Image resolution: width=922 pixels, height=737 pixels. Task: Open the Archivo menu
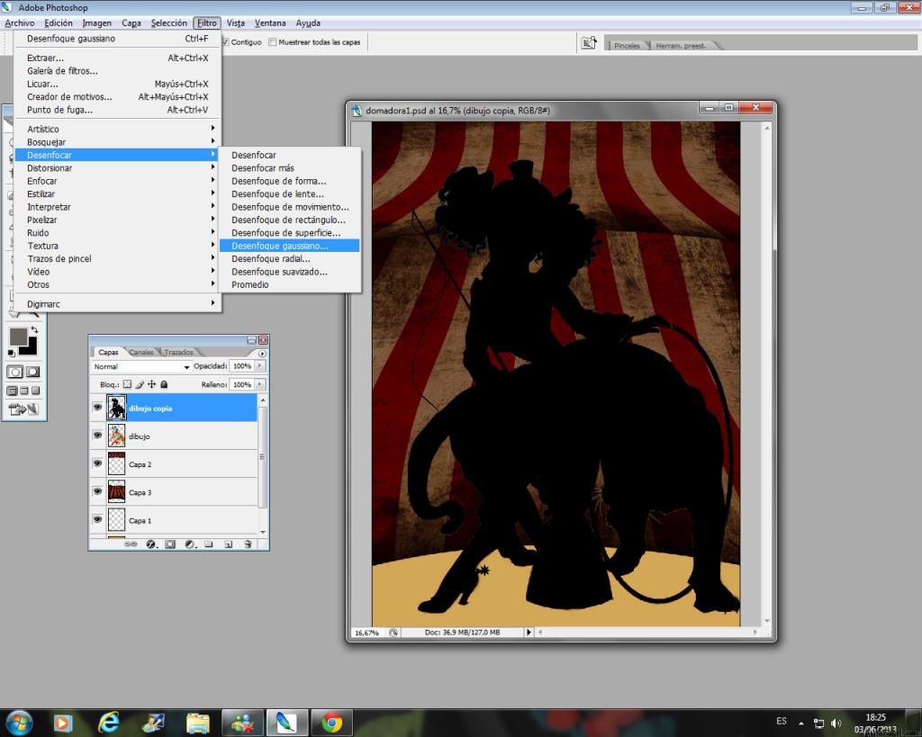[x=20, y=22]
